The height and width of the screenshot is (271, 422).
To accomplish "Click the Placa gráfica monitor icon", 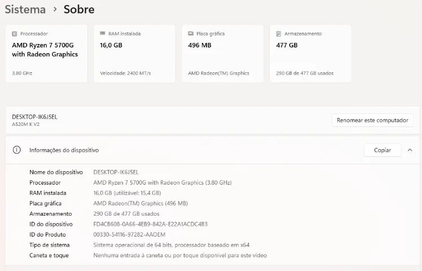I will tap(191, 34).
